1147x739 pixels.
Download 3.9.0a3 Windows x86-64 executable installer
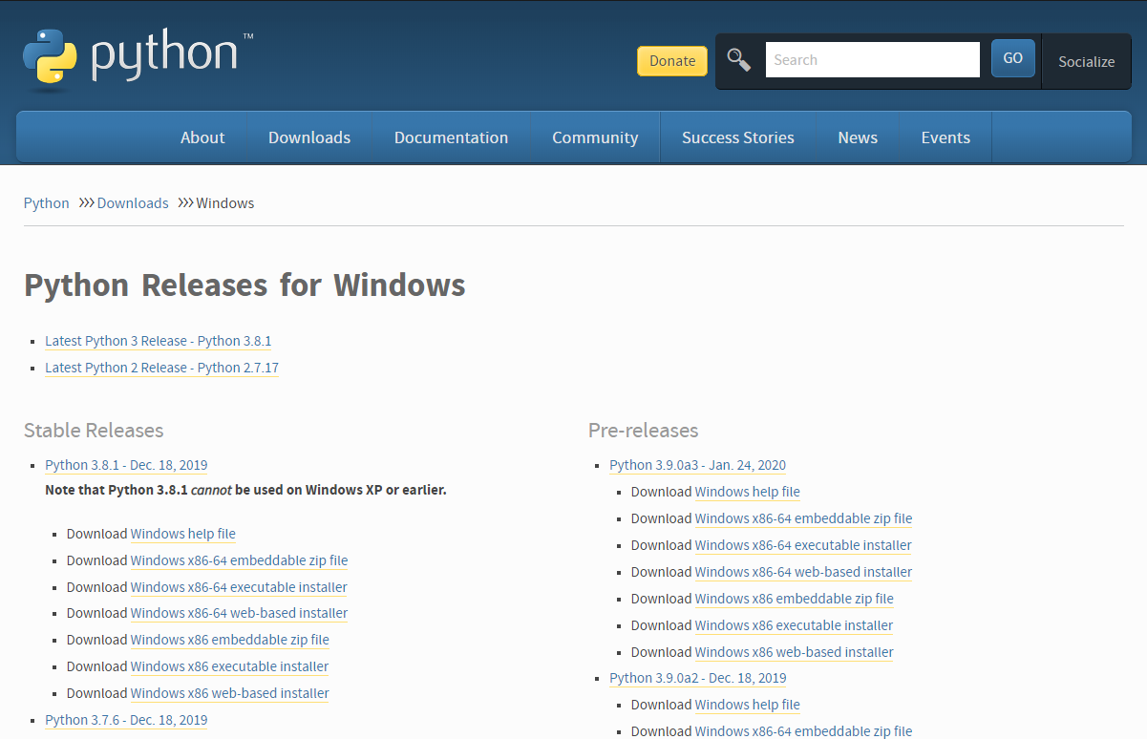click(803, 545)
